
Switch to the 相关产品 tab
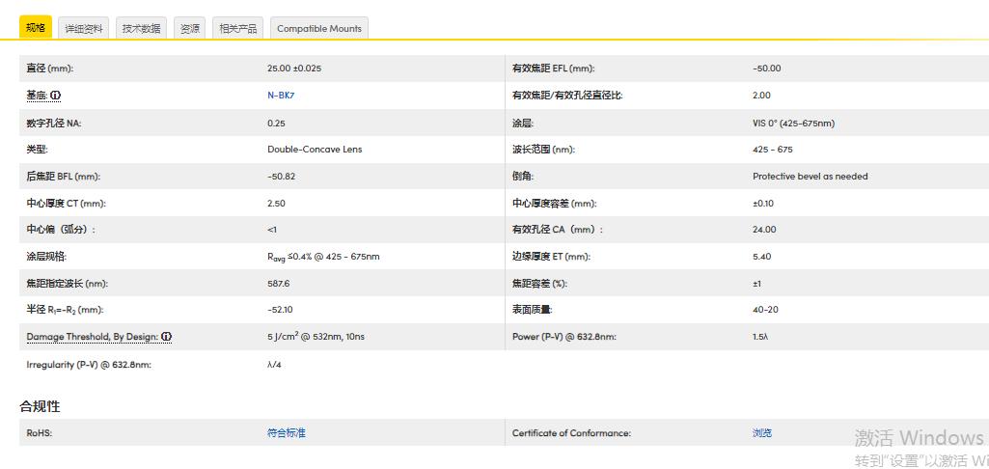237,28
